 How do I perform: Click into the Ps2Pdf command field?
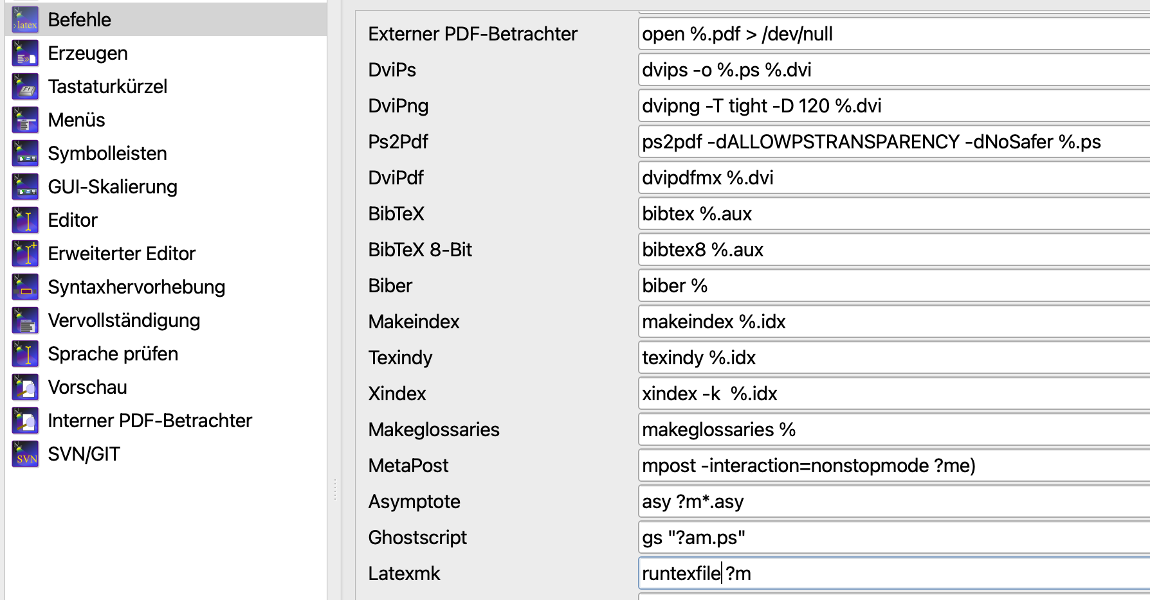click(894, 142)
